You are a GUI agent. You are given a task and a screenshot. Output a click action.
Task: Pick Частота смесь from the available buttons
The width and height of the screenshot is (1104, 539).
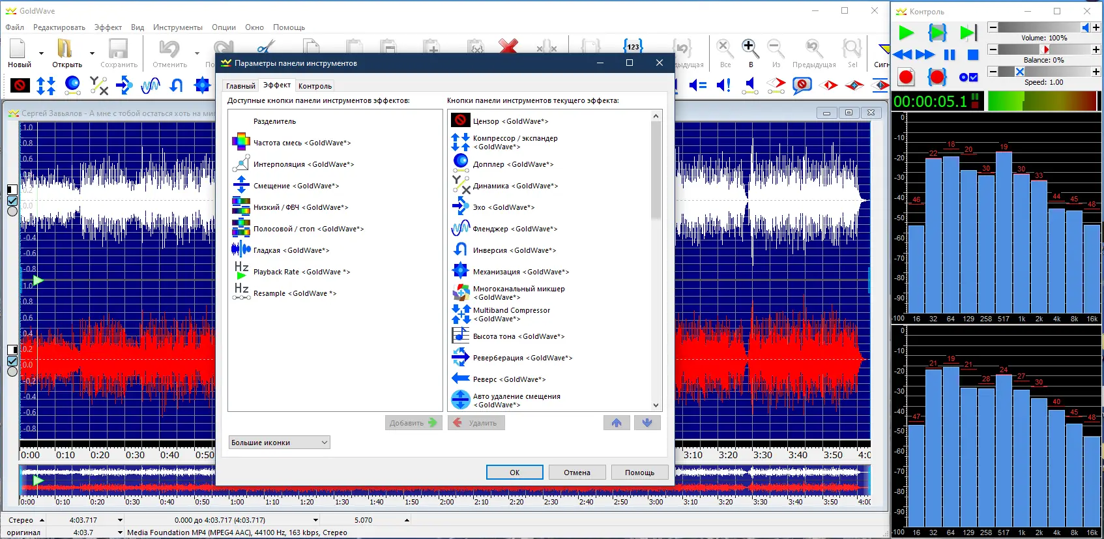[x=302, y=143]
